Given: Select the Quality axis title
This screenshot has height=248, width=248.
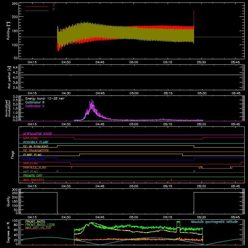Looking at the screenshot, I should pos(8,201).
